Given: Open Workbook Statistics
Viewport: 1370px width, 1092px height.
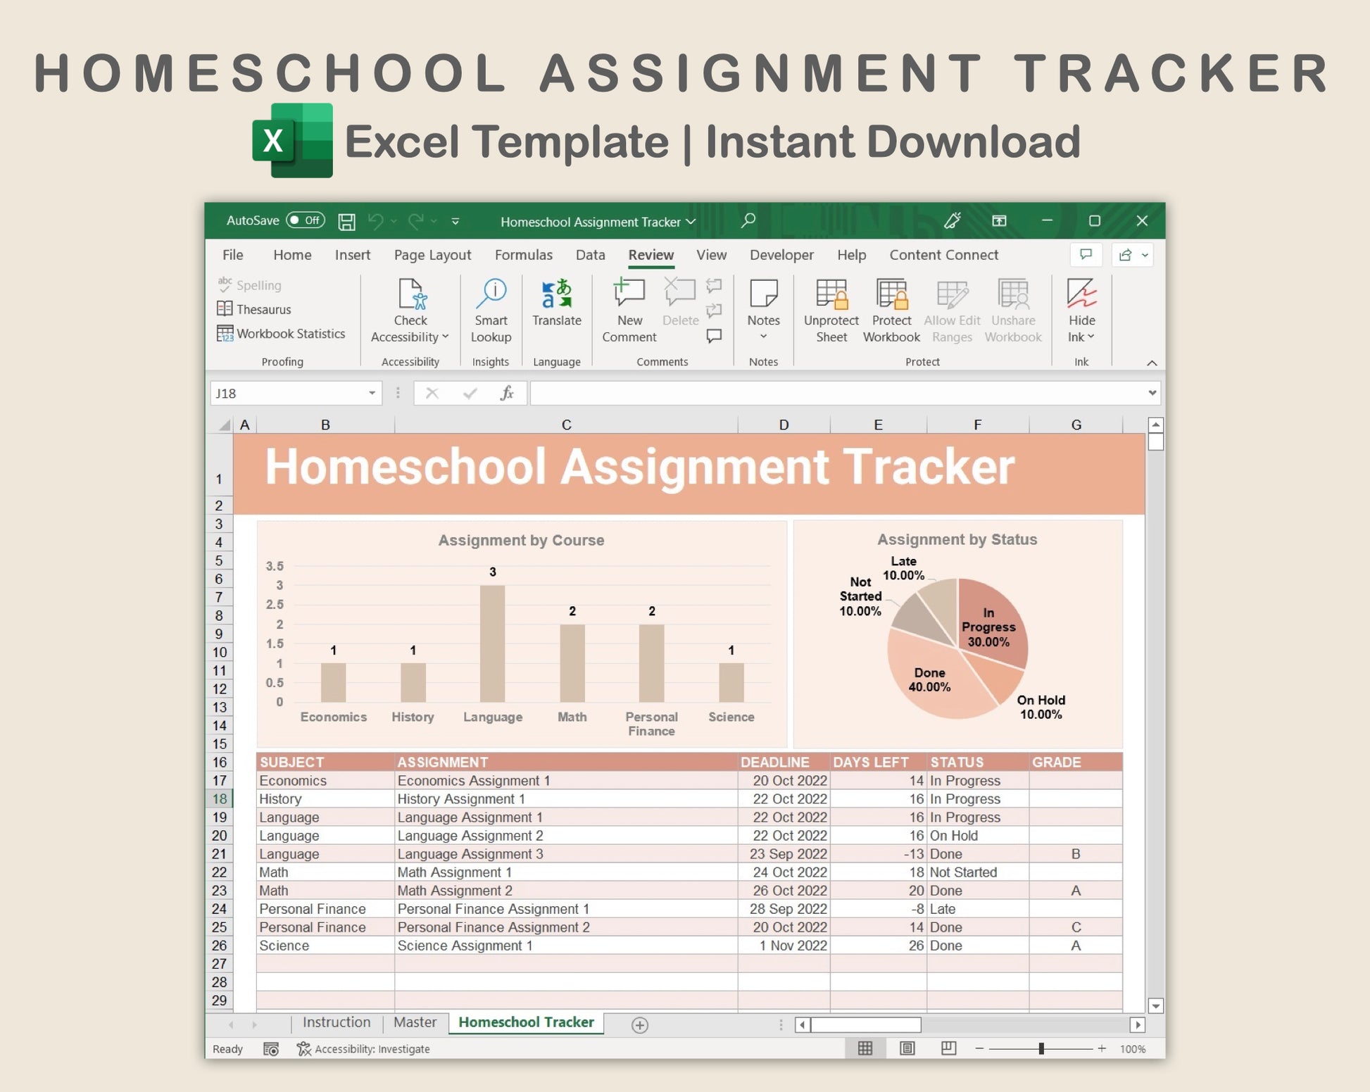Looking at the screenshot, I should click(x=281, y=334).
